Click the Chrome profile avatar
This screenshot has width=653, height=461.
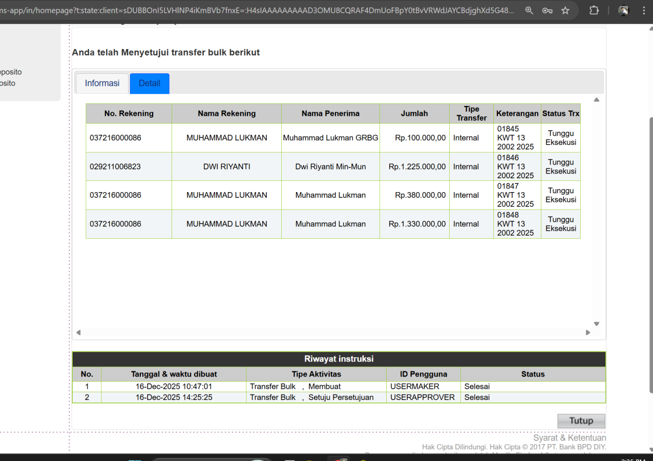tap(623, 10)
